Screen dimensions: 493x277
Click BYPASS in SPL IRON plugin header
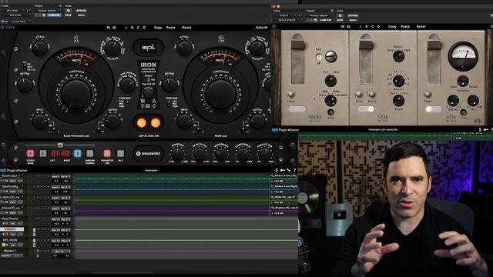pos(81,10)
